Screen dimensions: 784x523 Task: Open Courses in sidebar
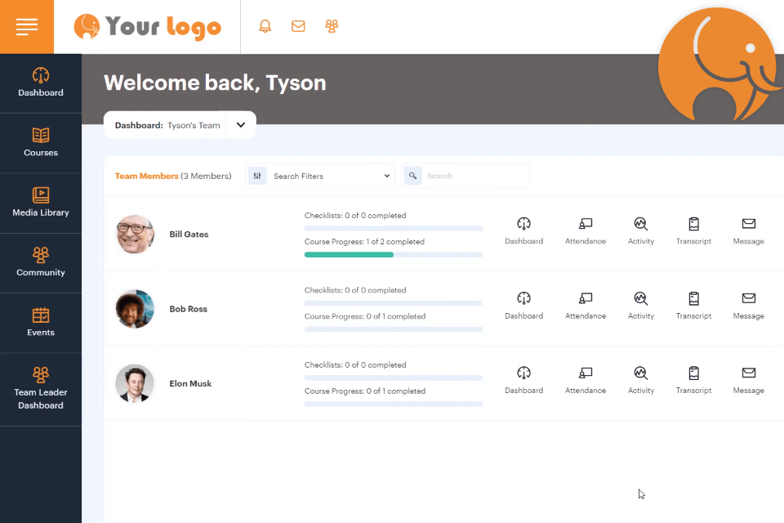click(41, 143)
